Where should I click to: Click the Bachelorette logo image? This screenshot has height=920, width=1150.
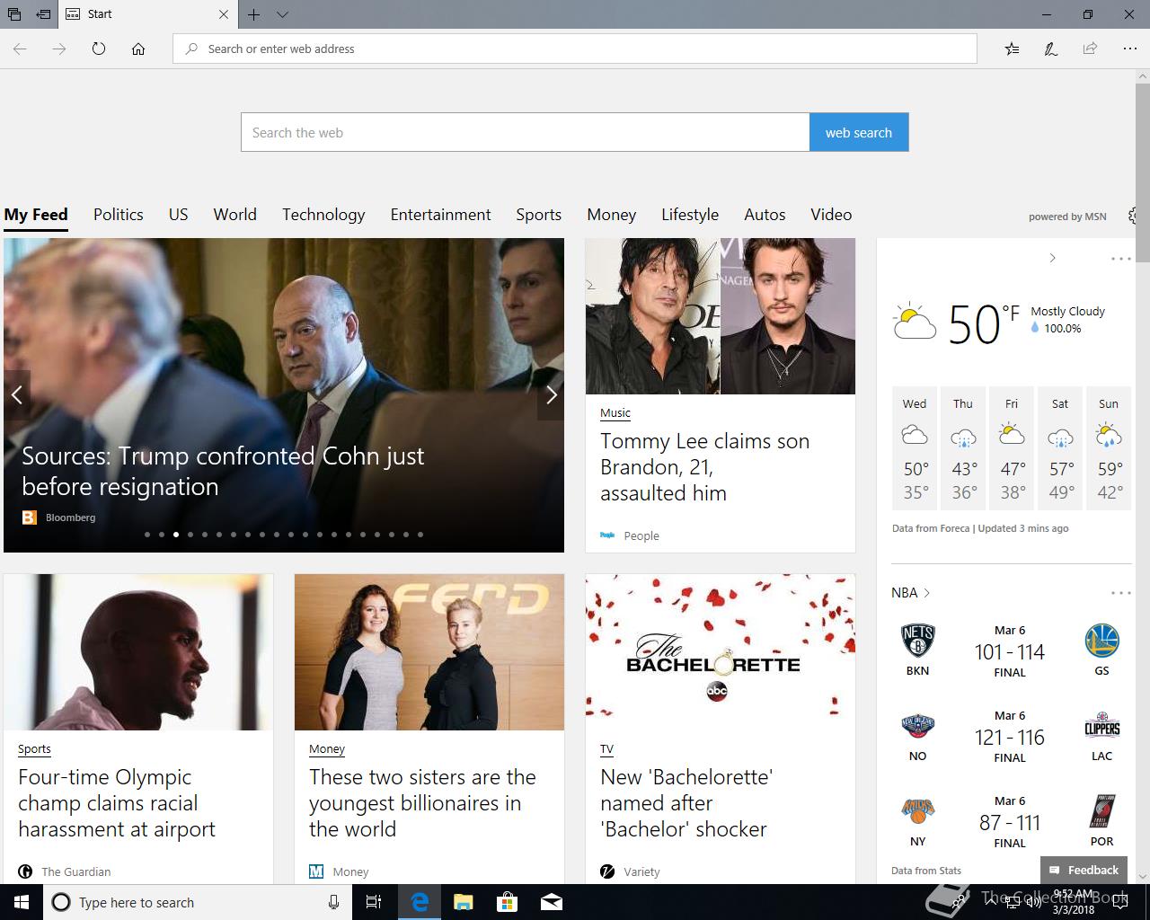tap(721, 652)
